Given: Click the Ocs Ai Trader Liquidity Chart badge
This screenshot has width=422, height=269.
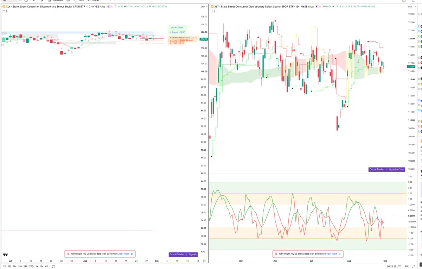Looking at the screenshot, I should (387, 169).
